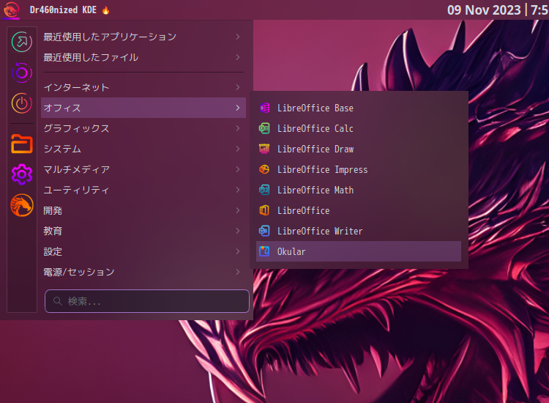Image resolution: width=549 pixels, height=403 pixels.
Task: Select the 最近使用したアプリケーション label
Action: 110,37
